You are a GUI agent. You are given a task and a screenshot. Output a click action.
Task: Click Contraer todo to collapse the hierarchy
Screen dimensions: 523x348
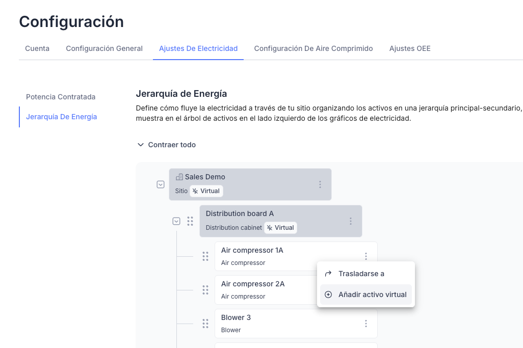tap(167, 145)
